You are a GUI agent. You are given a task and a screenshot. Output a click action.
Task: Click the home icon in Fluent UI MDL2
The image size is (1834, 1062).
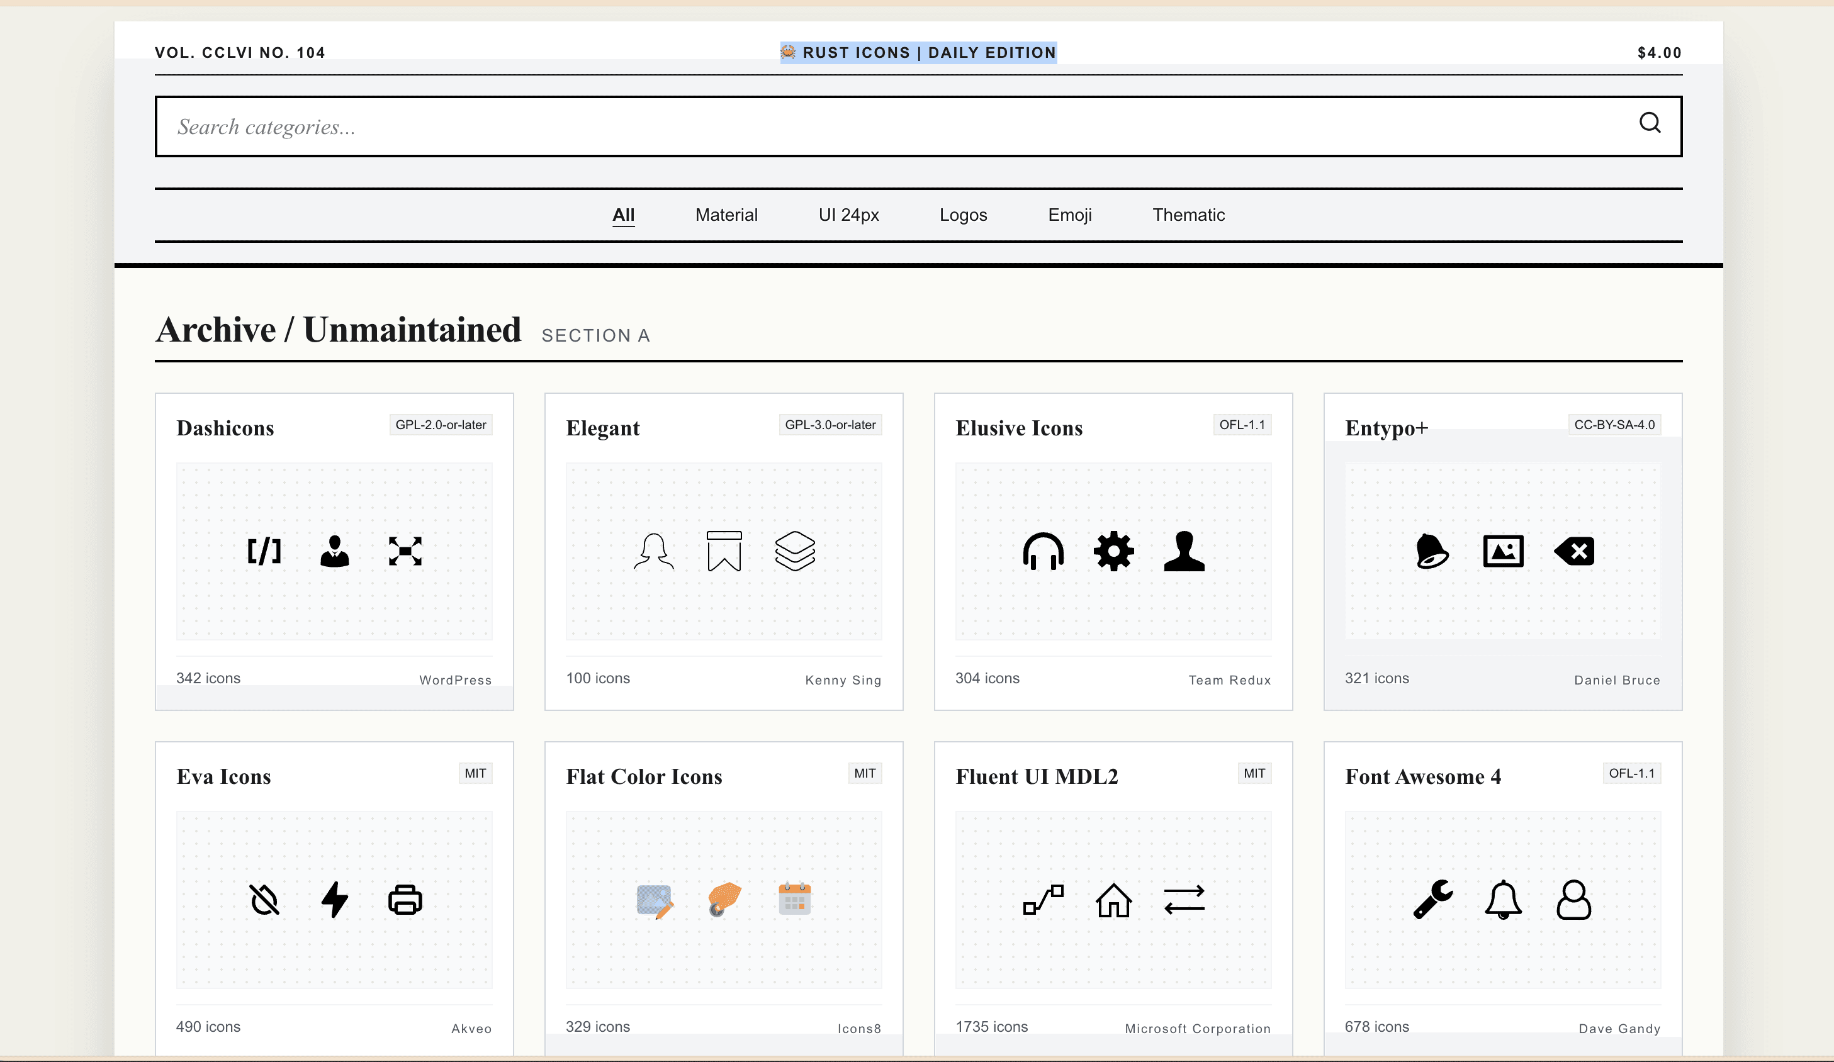click(x=1113, y=900)
